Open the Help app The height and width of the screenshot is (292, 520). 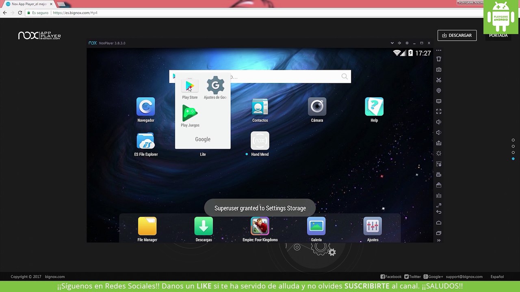374,110
